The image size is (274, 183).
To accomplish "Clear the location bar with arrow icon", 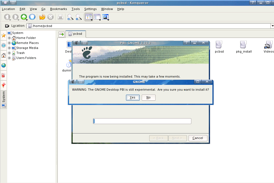I will coord(7,26).
